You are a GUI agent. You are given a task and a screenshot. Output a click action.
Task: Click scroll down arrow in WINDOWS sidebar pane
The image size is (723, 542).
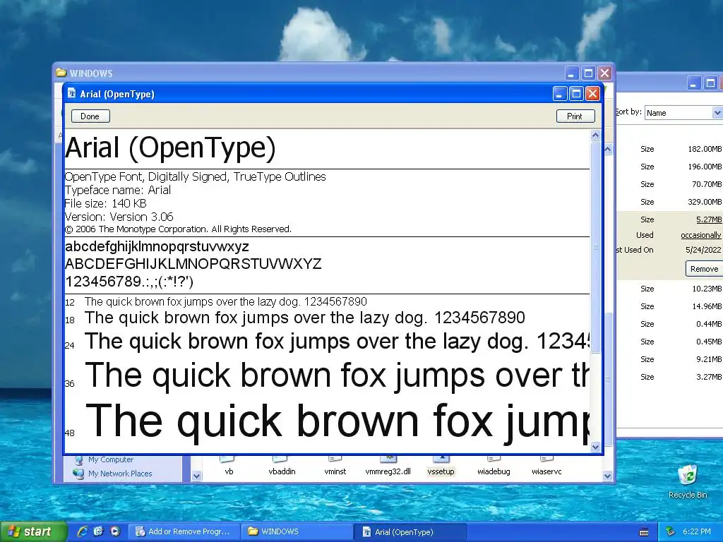[x=196, y=476]
